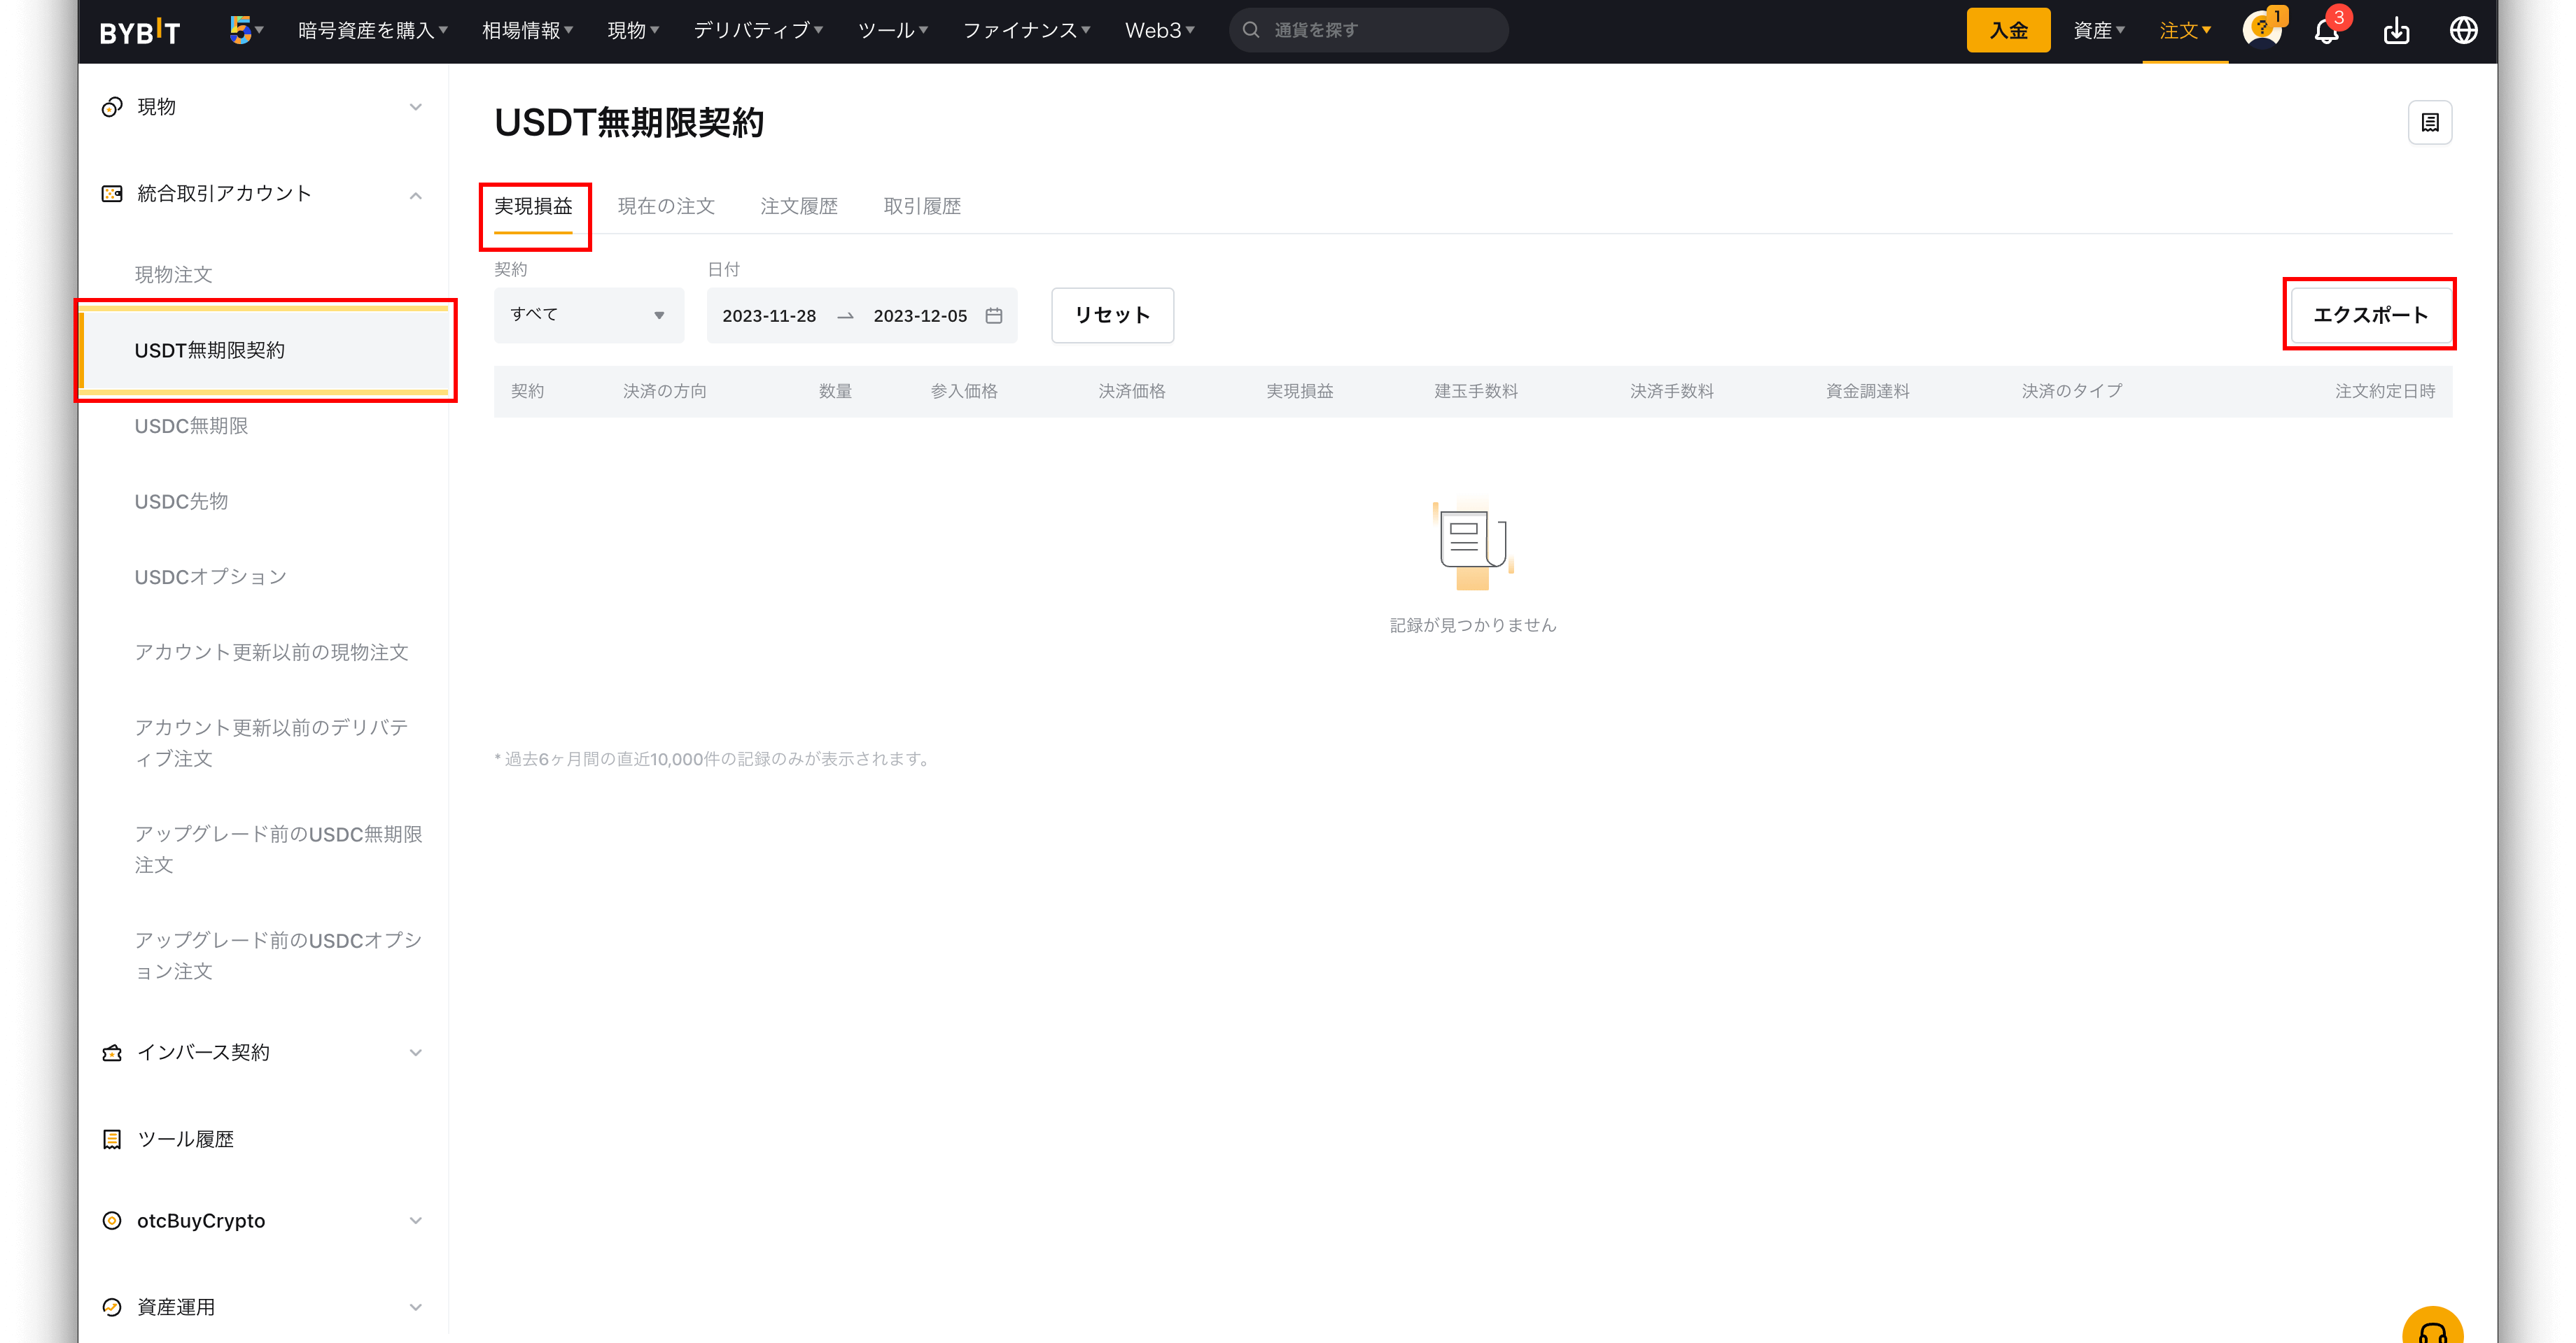Open the 資産 menu
Viewport: 2576px width, 1343px height.
pyautogui.click(x=2099, y=31)
